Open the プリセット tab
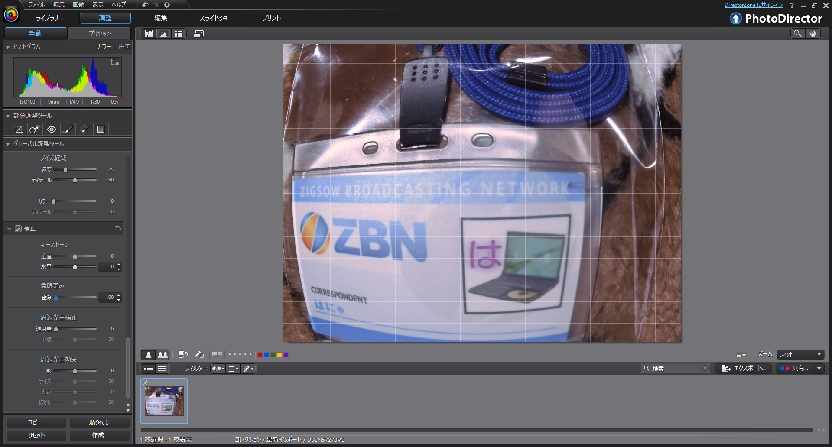Image resolution: width=832 pixels, height=447 pixels. click(x=100, y=34)
